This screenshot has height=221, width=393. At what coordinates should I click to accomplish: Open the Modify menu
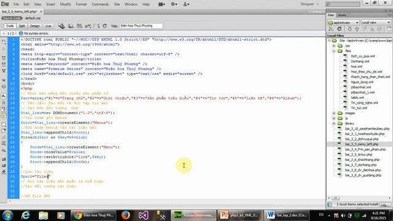click(66, 4)
